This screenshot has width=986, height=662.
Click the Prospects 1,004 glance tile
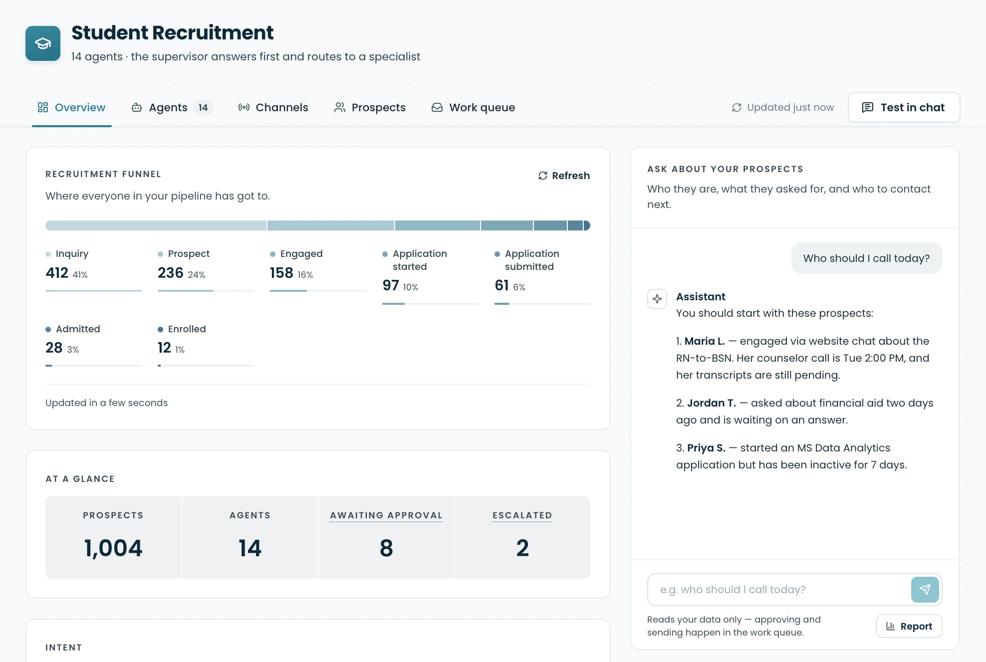click(113, 537)
